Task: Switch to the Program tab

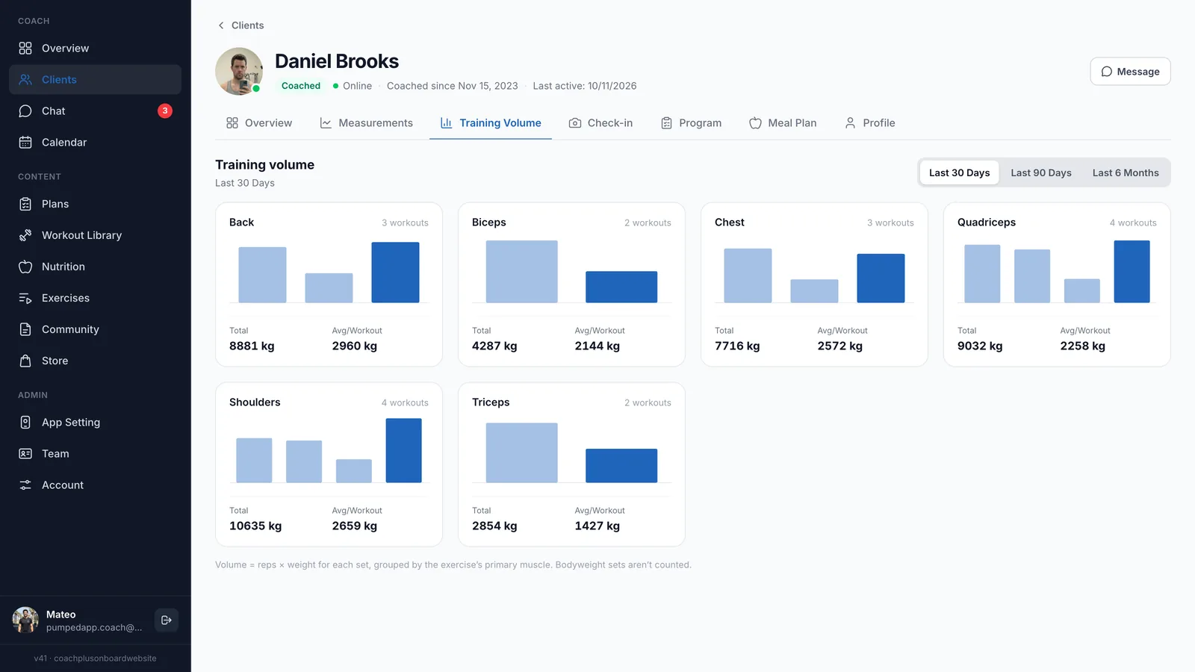Action: (x=691, y=123)
